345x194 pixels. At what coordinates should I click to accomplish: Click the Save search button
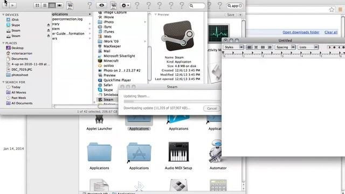click(231, 15)
